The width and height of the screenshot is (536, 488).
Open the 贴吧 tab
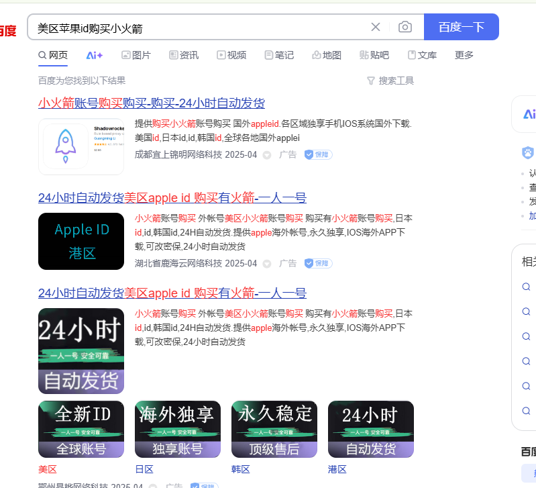pos(374,55)
